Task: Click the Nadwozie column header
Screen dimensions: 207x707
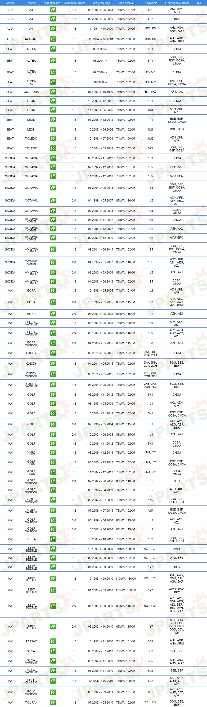Action: pos(151,3)
